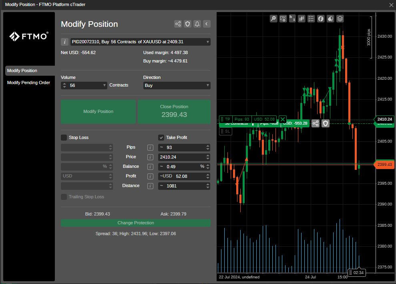
Task: Click share icon in Modify Position header
Action: [178, 24]
